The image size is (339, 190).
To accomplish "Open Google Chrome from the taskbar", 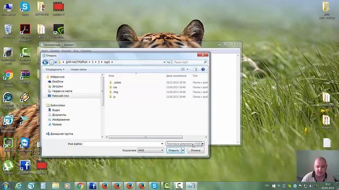I will pyautogui.click(x=80, y=186).
